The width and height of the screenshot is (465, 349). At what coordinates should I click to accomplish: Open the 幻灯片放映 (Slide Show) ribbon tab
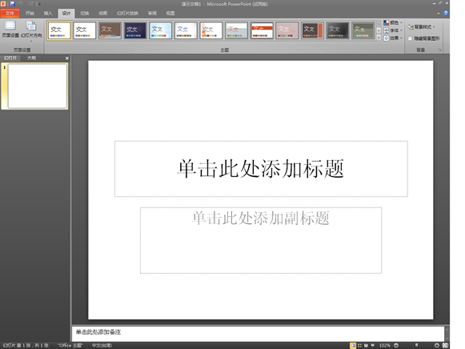tap(127, 13)
